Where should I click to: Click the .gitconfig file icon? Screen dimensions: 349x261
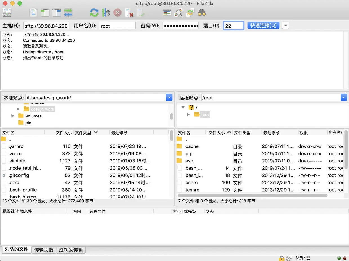click(4, 175)
